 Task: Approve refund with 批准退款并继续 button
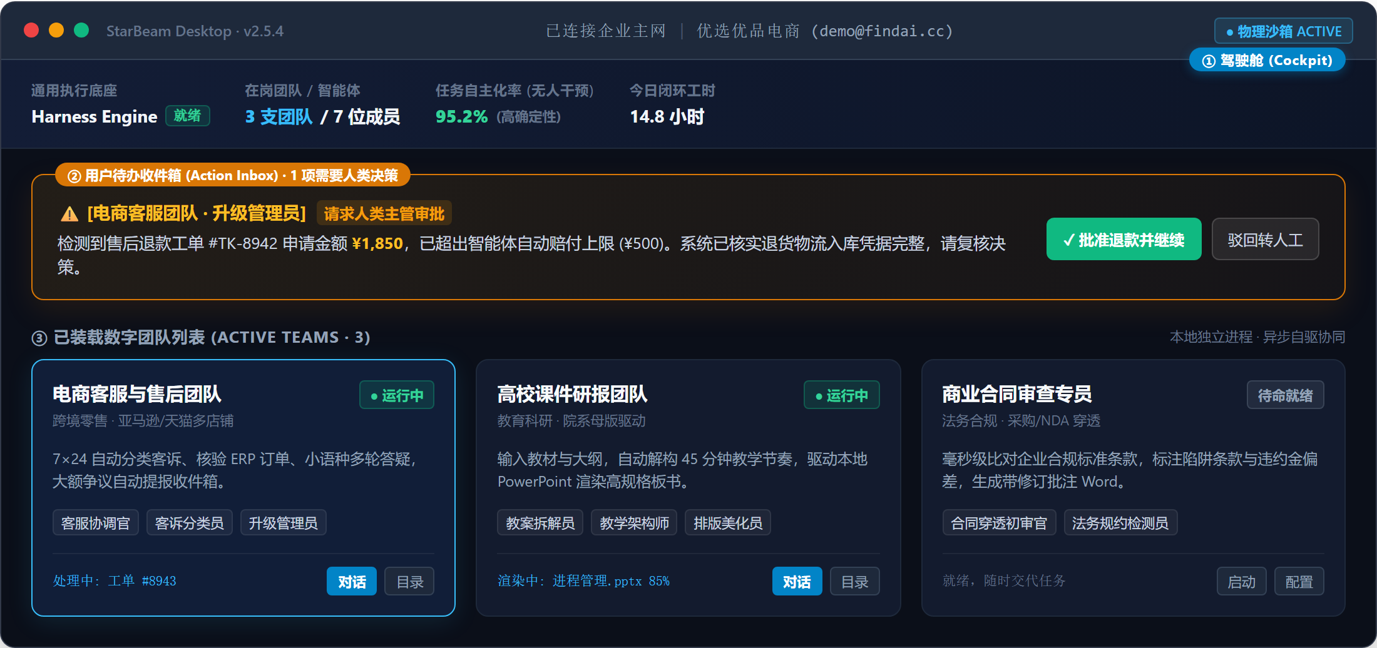[1124, 239]
